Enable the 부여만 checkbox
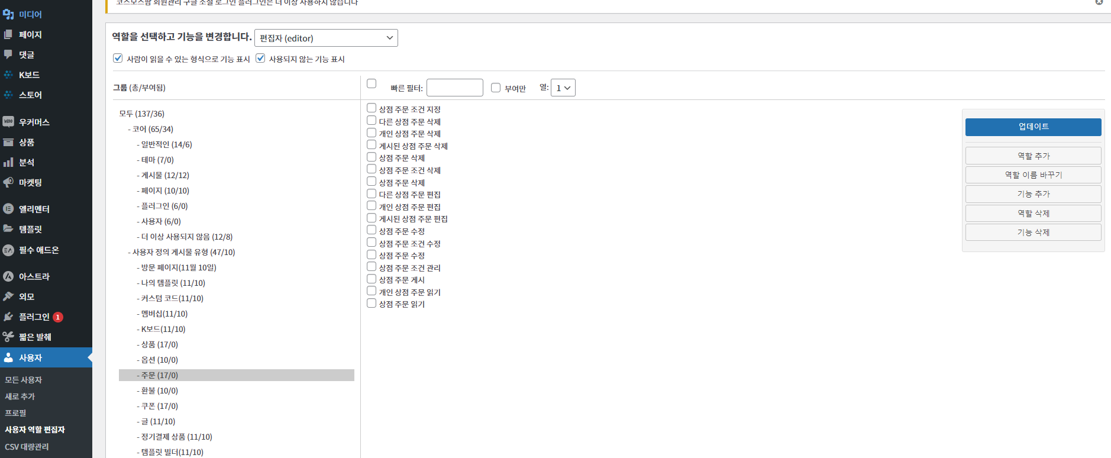 click(x=496, y=88)
